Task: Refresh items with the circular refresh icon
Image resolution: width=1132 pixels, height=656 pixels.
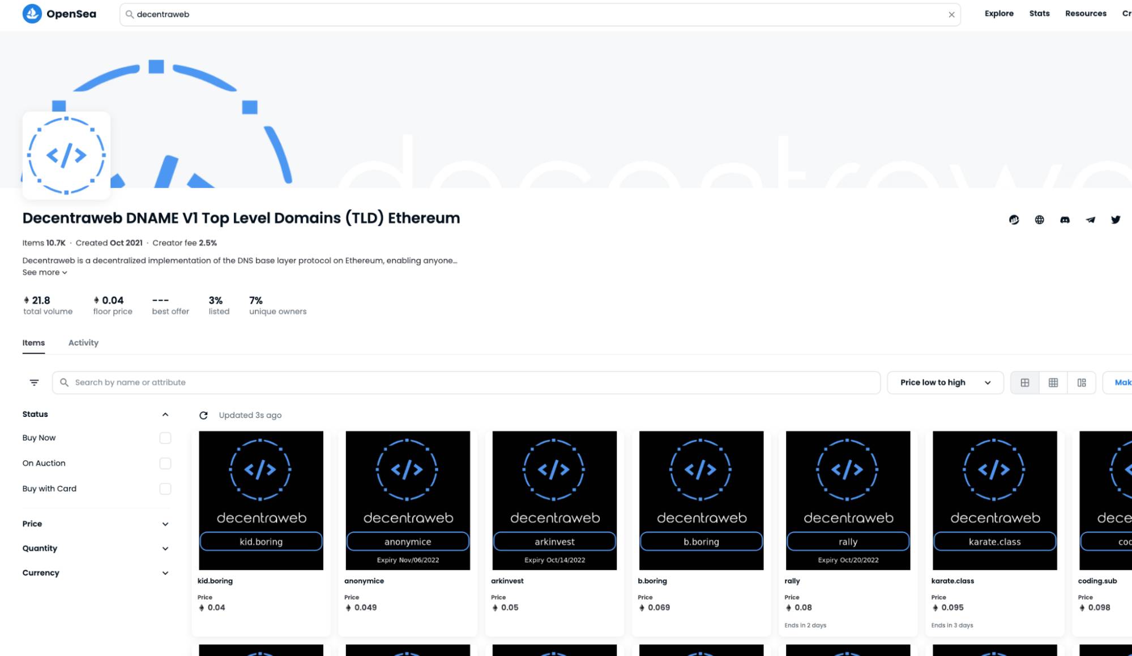Action: point(203,415)
